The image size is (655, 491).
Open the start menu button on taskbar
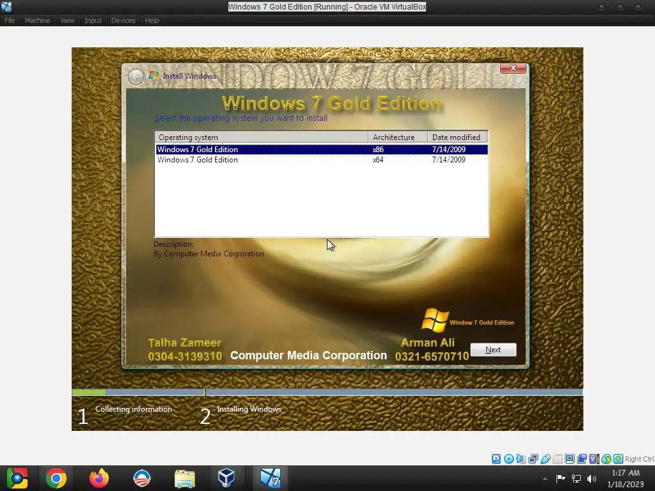(17, 478)
